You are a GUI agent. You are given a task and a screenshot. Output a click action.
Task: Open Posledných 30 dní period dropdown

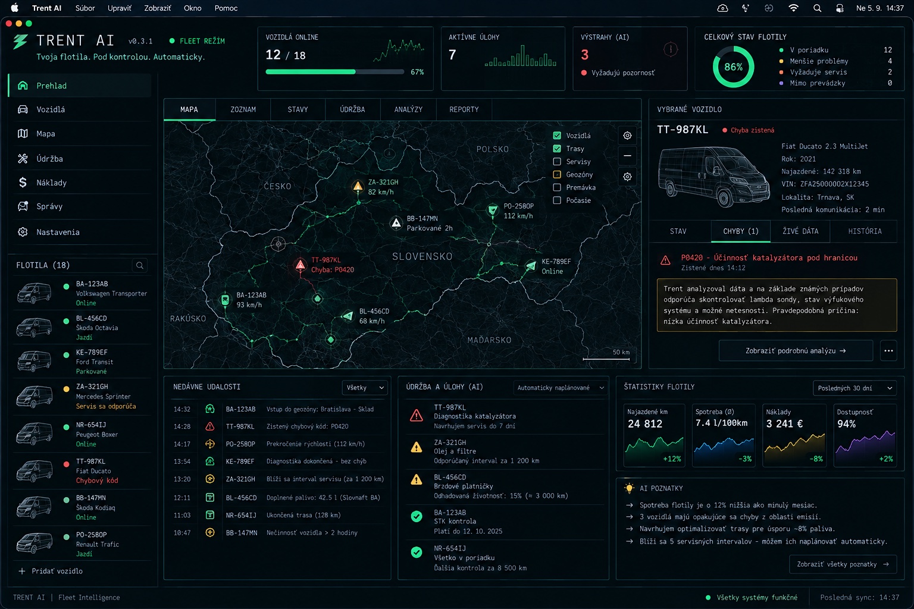pos(854,388)
